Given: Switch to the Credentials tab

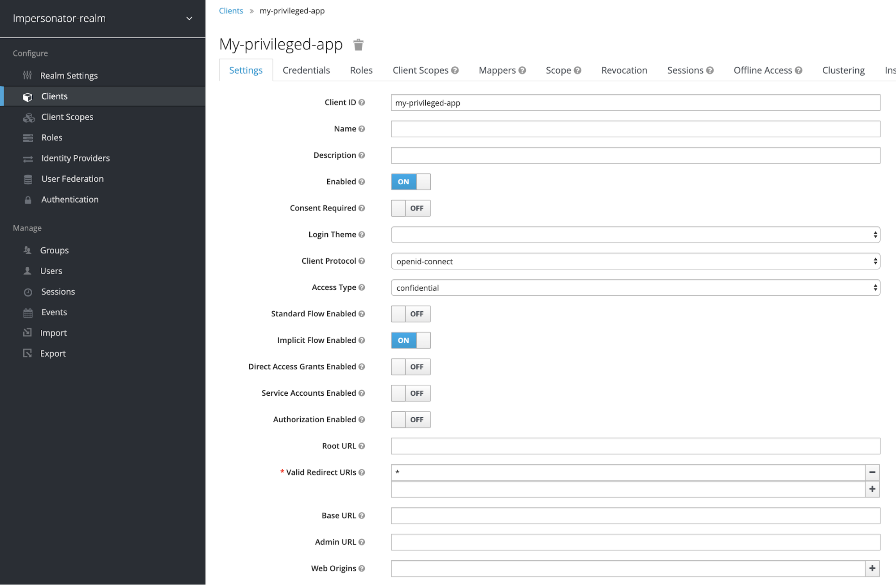Looking at the screenshot, I should click(x=306, y=70).
